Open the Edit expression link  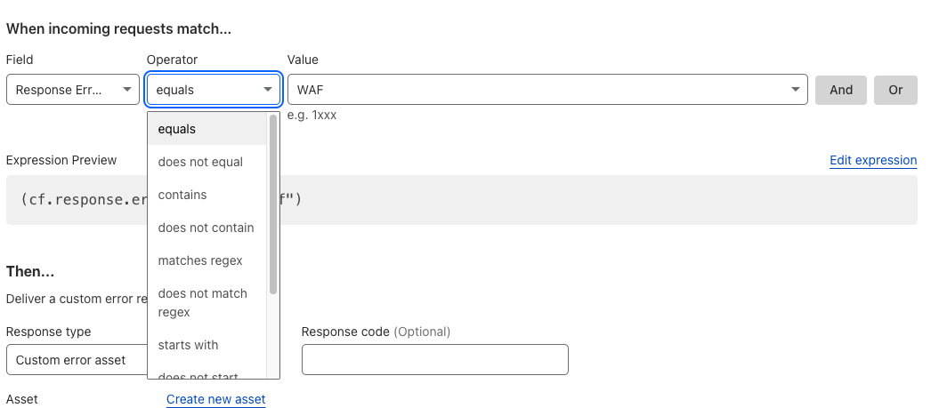click(x=872, y=160)
